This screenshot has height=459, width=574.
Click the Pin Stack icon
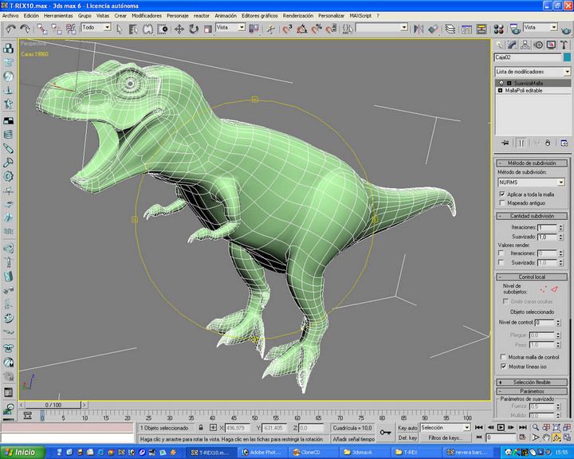click(504, 143)
